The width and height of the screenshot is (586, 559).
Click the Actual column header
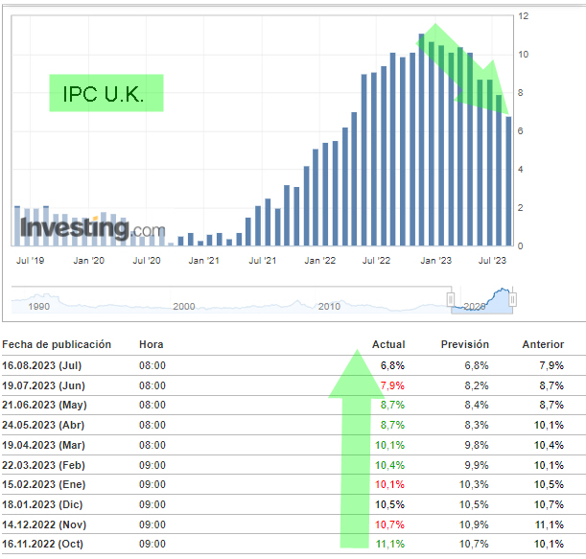[388, 344]
